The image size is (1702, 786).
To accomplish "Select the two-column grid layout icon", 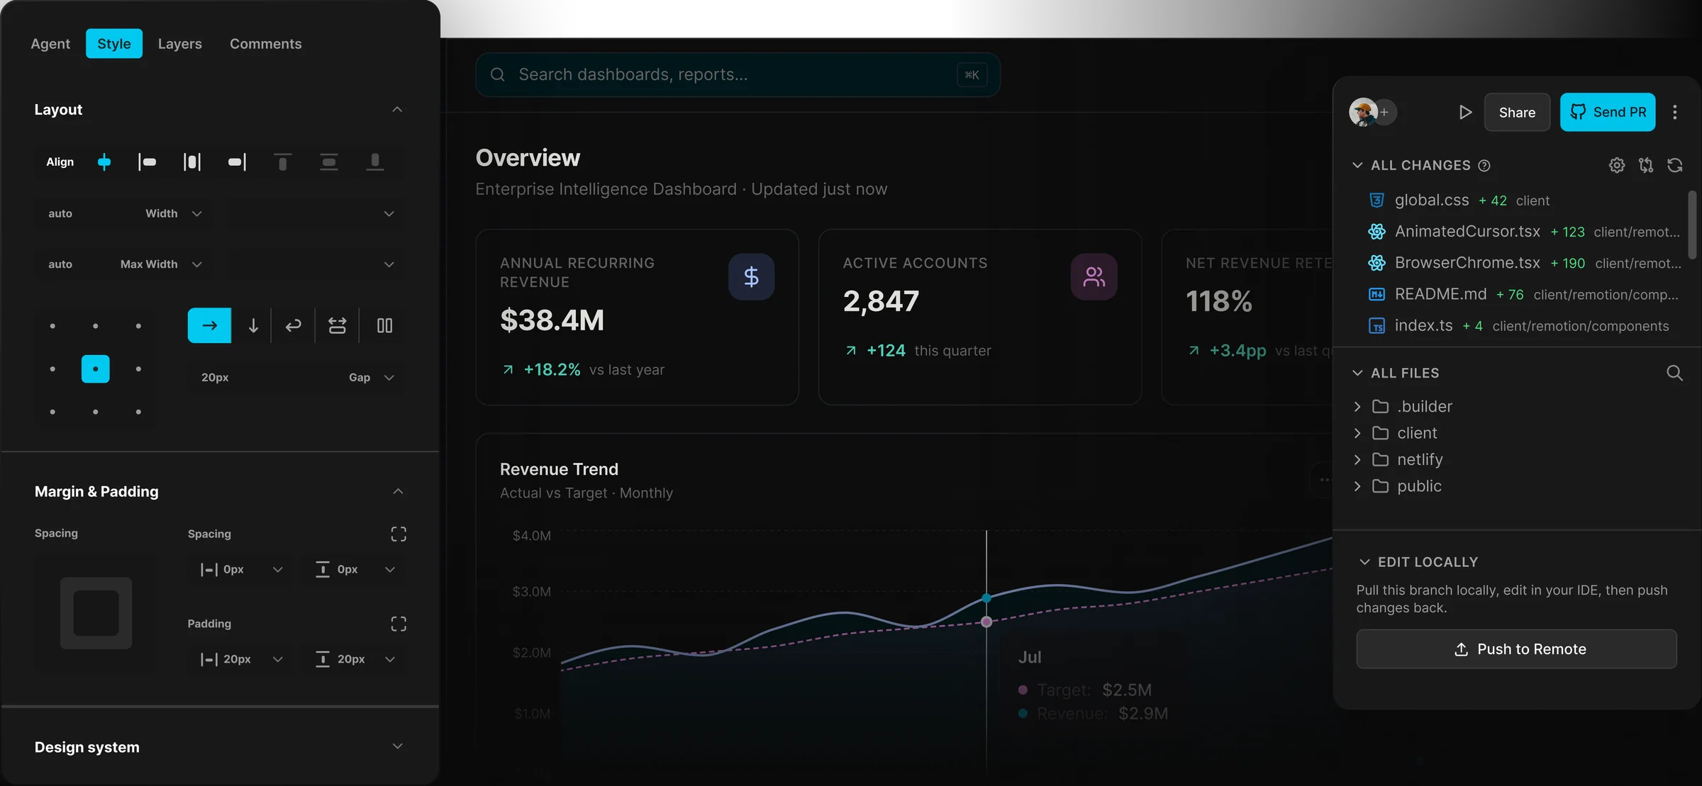I will (x=384, y=325).
